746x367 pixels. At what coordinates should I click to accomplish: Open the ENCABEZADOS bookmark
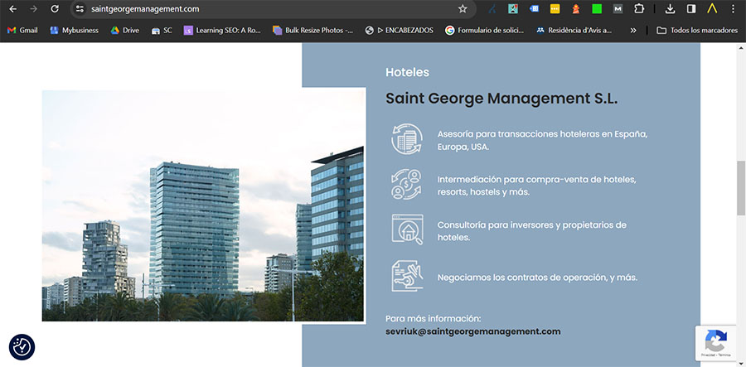[x=400, y=30]
